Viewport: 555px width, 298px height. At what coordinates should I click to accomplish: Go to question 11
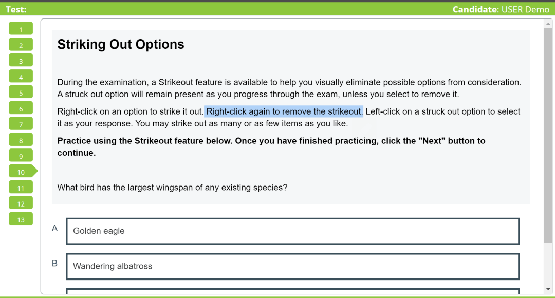21,187
